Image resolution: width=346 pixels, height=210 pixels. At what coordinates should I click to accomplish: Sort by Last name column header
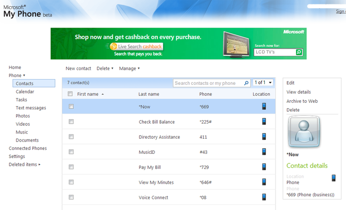(x=149, y=94)
